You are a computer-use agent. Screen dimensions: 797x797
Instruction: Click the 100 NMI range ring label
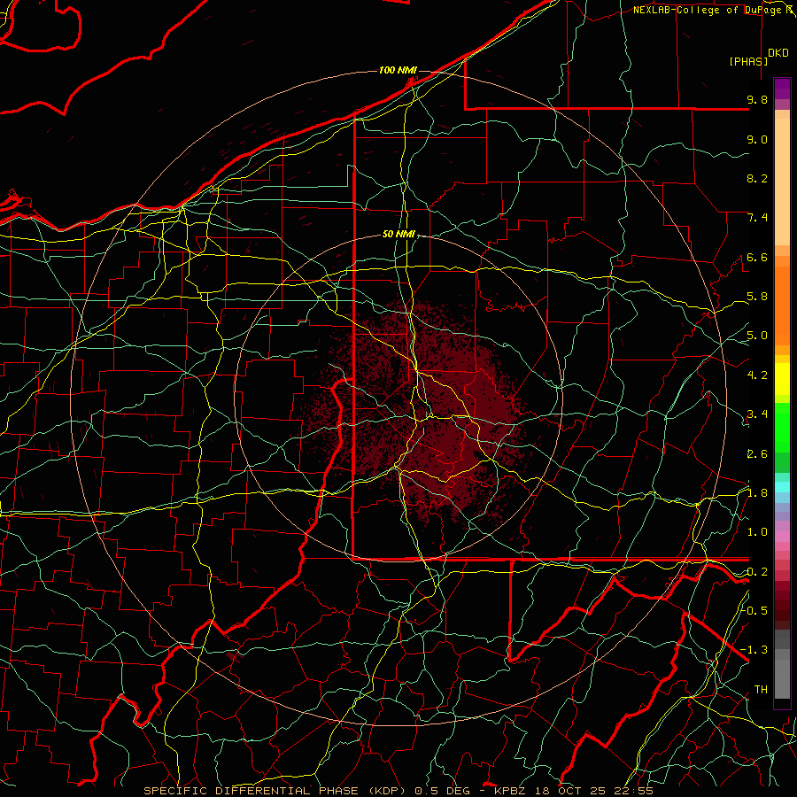[398, 70]
